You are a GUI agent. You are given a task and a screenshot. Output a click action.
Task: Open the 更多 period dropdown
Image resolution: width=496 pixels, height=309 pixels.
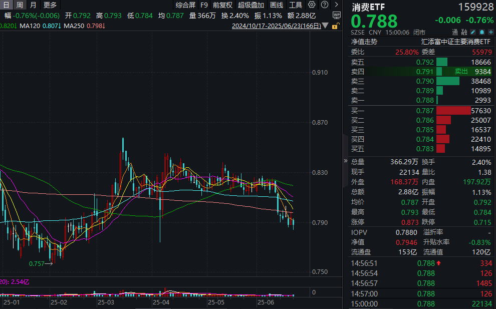point(50,5)
